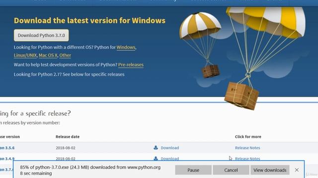Pause the python-3.7.0.exe download
The image size is (318, 178).
[x=193, y=170]
